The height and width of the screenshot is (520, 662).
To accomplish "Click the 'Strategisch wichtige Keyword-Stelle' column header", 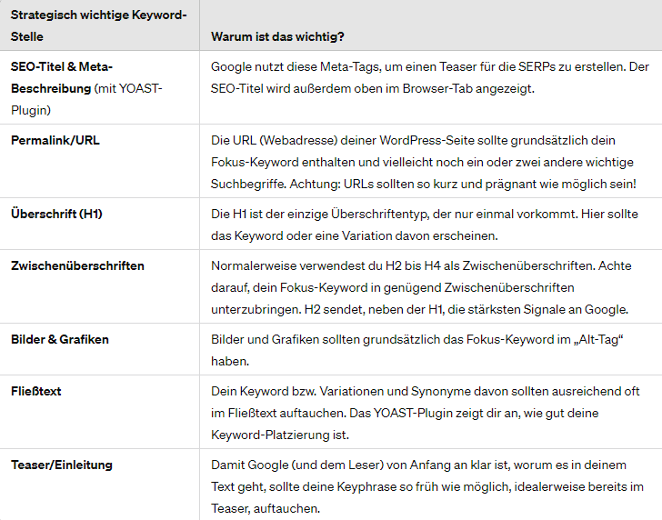I will (99, 25).
